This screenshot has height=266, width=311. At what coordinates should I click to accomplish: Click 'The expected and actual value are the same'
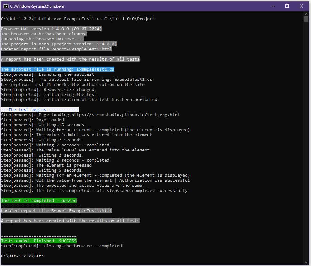click(89, 185)
